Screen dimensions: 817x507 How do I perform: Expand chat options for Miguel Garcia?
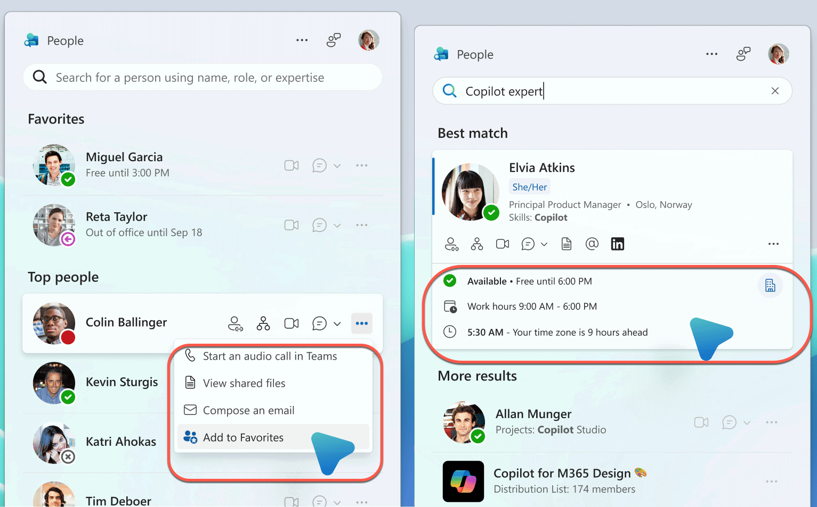pos(337,166)
